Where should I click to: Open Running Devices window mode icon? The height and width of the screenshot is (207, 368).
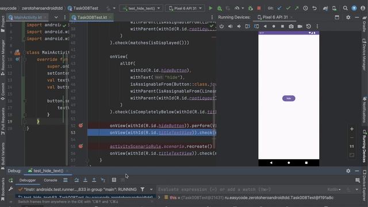pyautogui.click(x=337, y=17)
